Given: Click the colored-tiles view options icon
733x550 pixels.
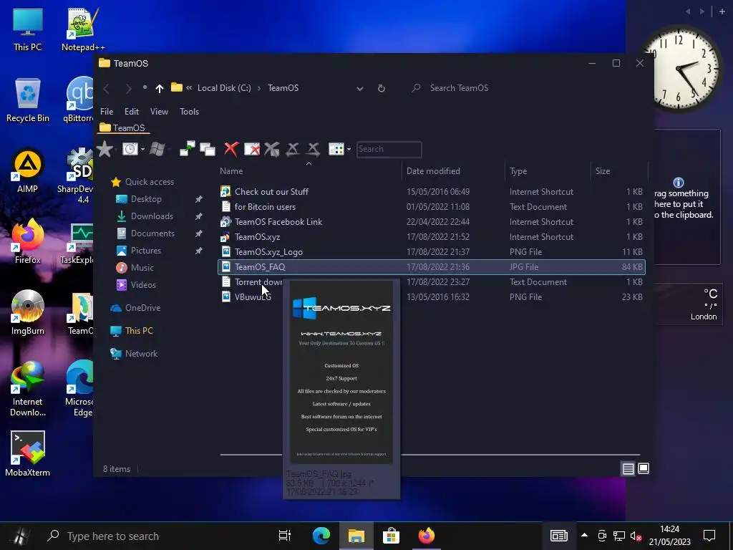Looking at the screenshot, I should point(336,149).
